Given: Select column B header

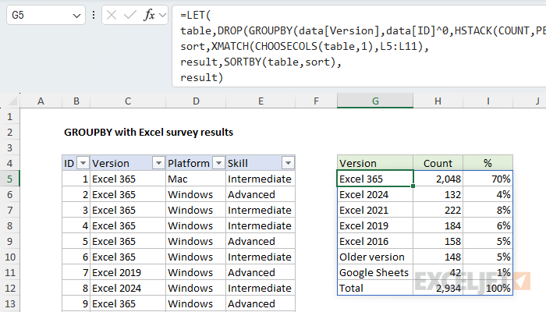Looking at the screenshot, I should click(76, 101).
